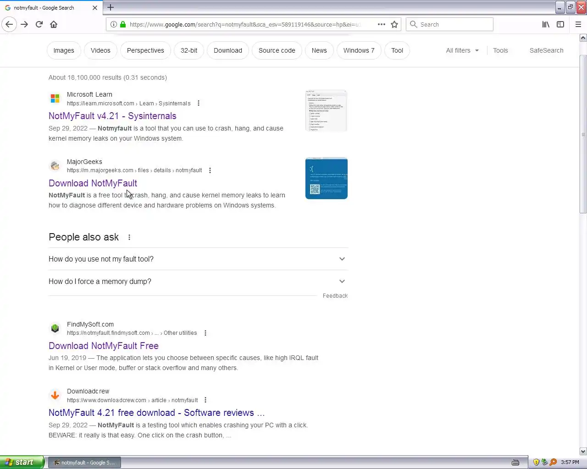Open SafeSearch settings
The width and height of the screenshot is (587, 469).
coord(546,50)
